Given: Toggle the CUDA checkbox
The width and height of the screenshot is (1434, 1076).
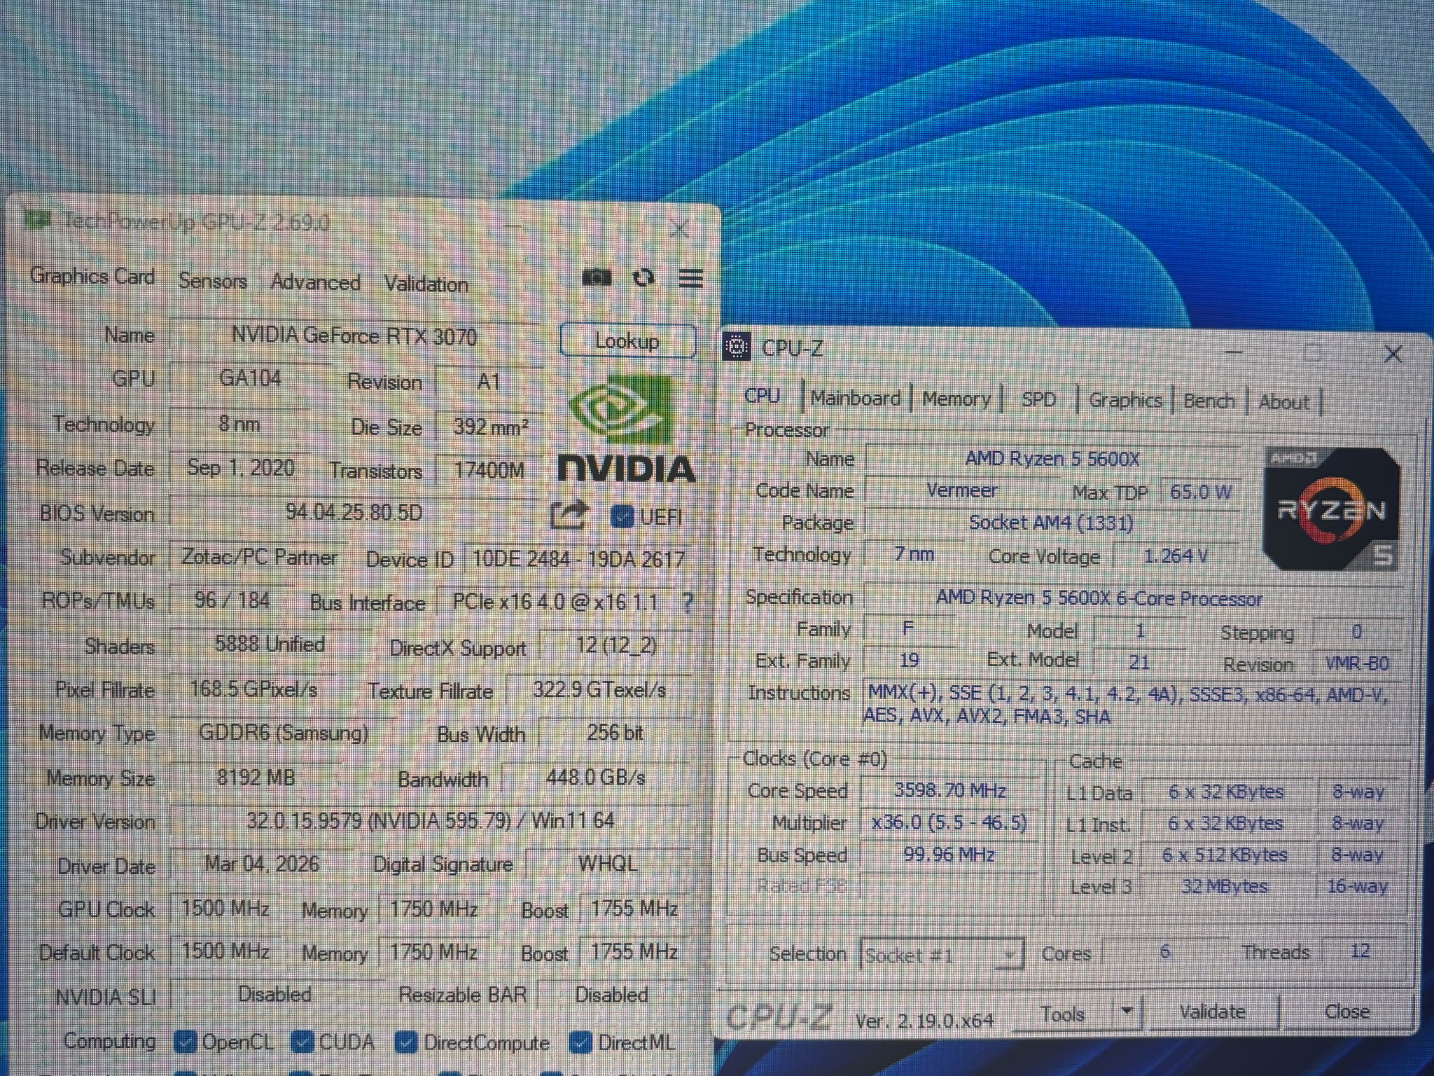Looking at the screenshot, I should (302, 1042).
